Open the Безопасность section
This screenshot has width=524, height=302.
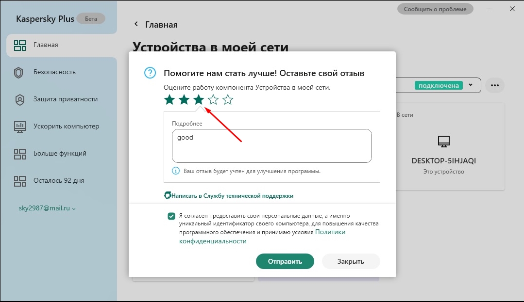point(54,72)
